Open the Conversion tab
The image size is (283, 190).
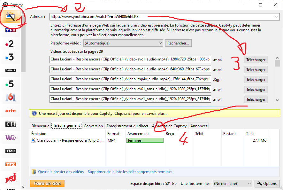tap(93, 126)
